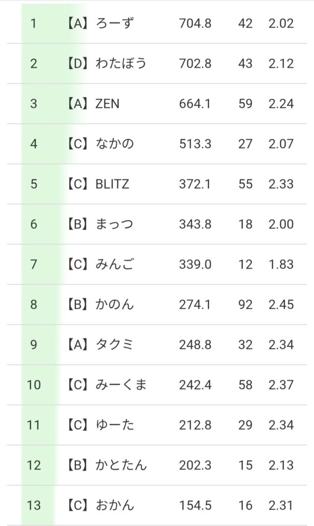This screenshot has width=314, height=526.
Task: Select player かのん in rank 8
Action: tap(115, 305)
